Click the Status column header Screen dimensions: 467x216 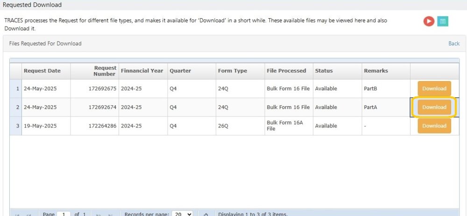[x=324, y=71]
